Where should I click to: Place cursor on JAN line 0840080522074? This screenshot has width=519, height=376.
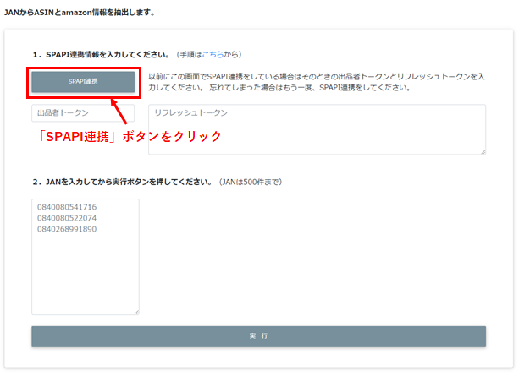coord(67,219)
